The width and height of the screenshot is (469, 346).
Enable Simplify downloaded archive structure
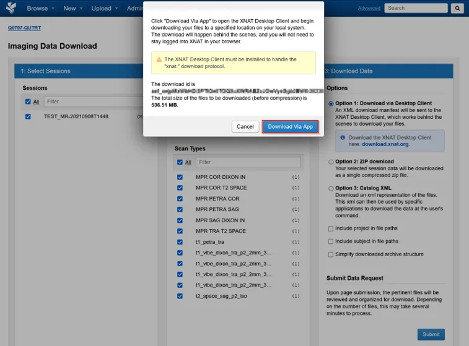point(330,254)
